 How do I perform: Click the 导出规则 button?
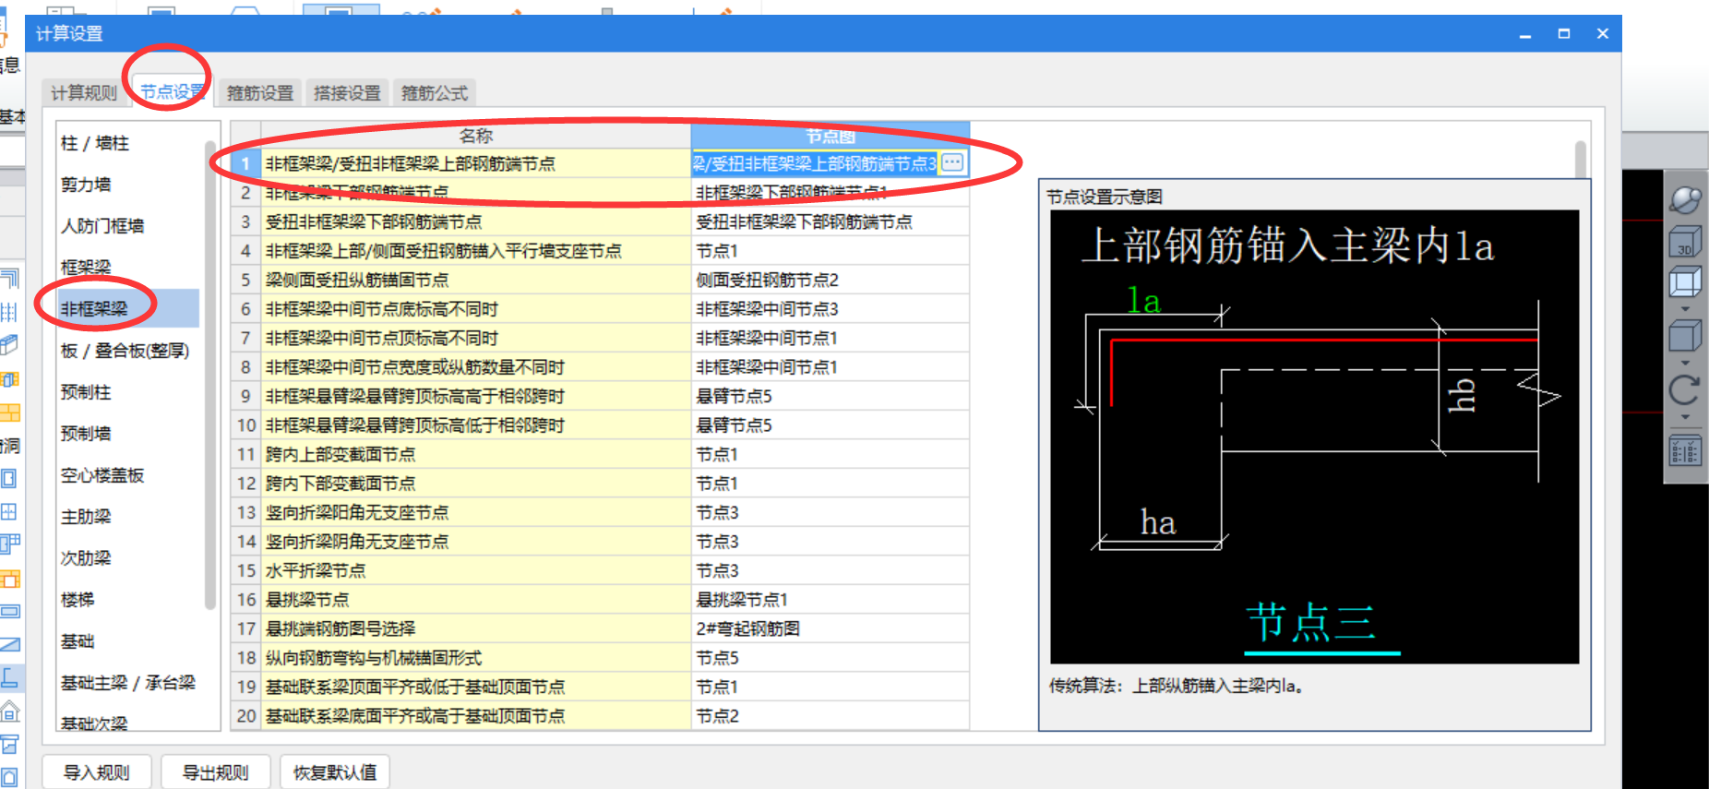215,772
